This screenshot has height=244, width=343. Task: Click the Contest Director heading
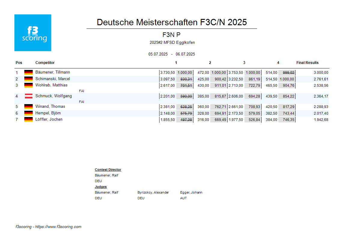(x=108, y=170)
